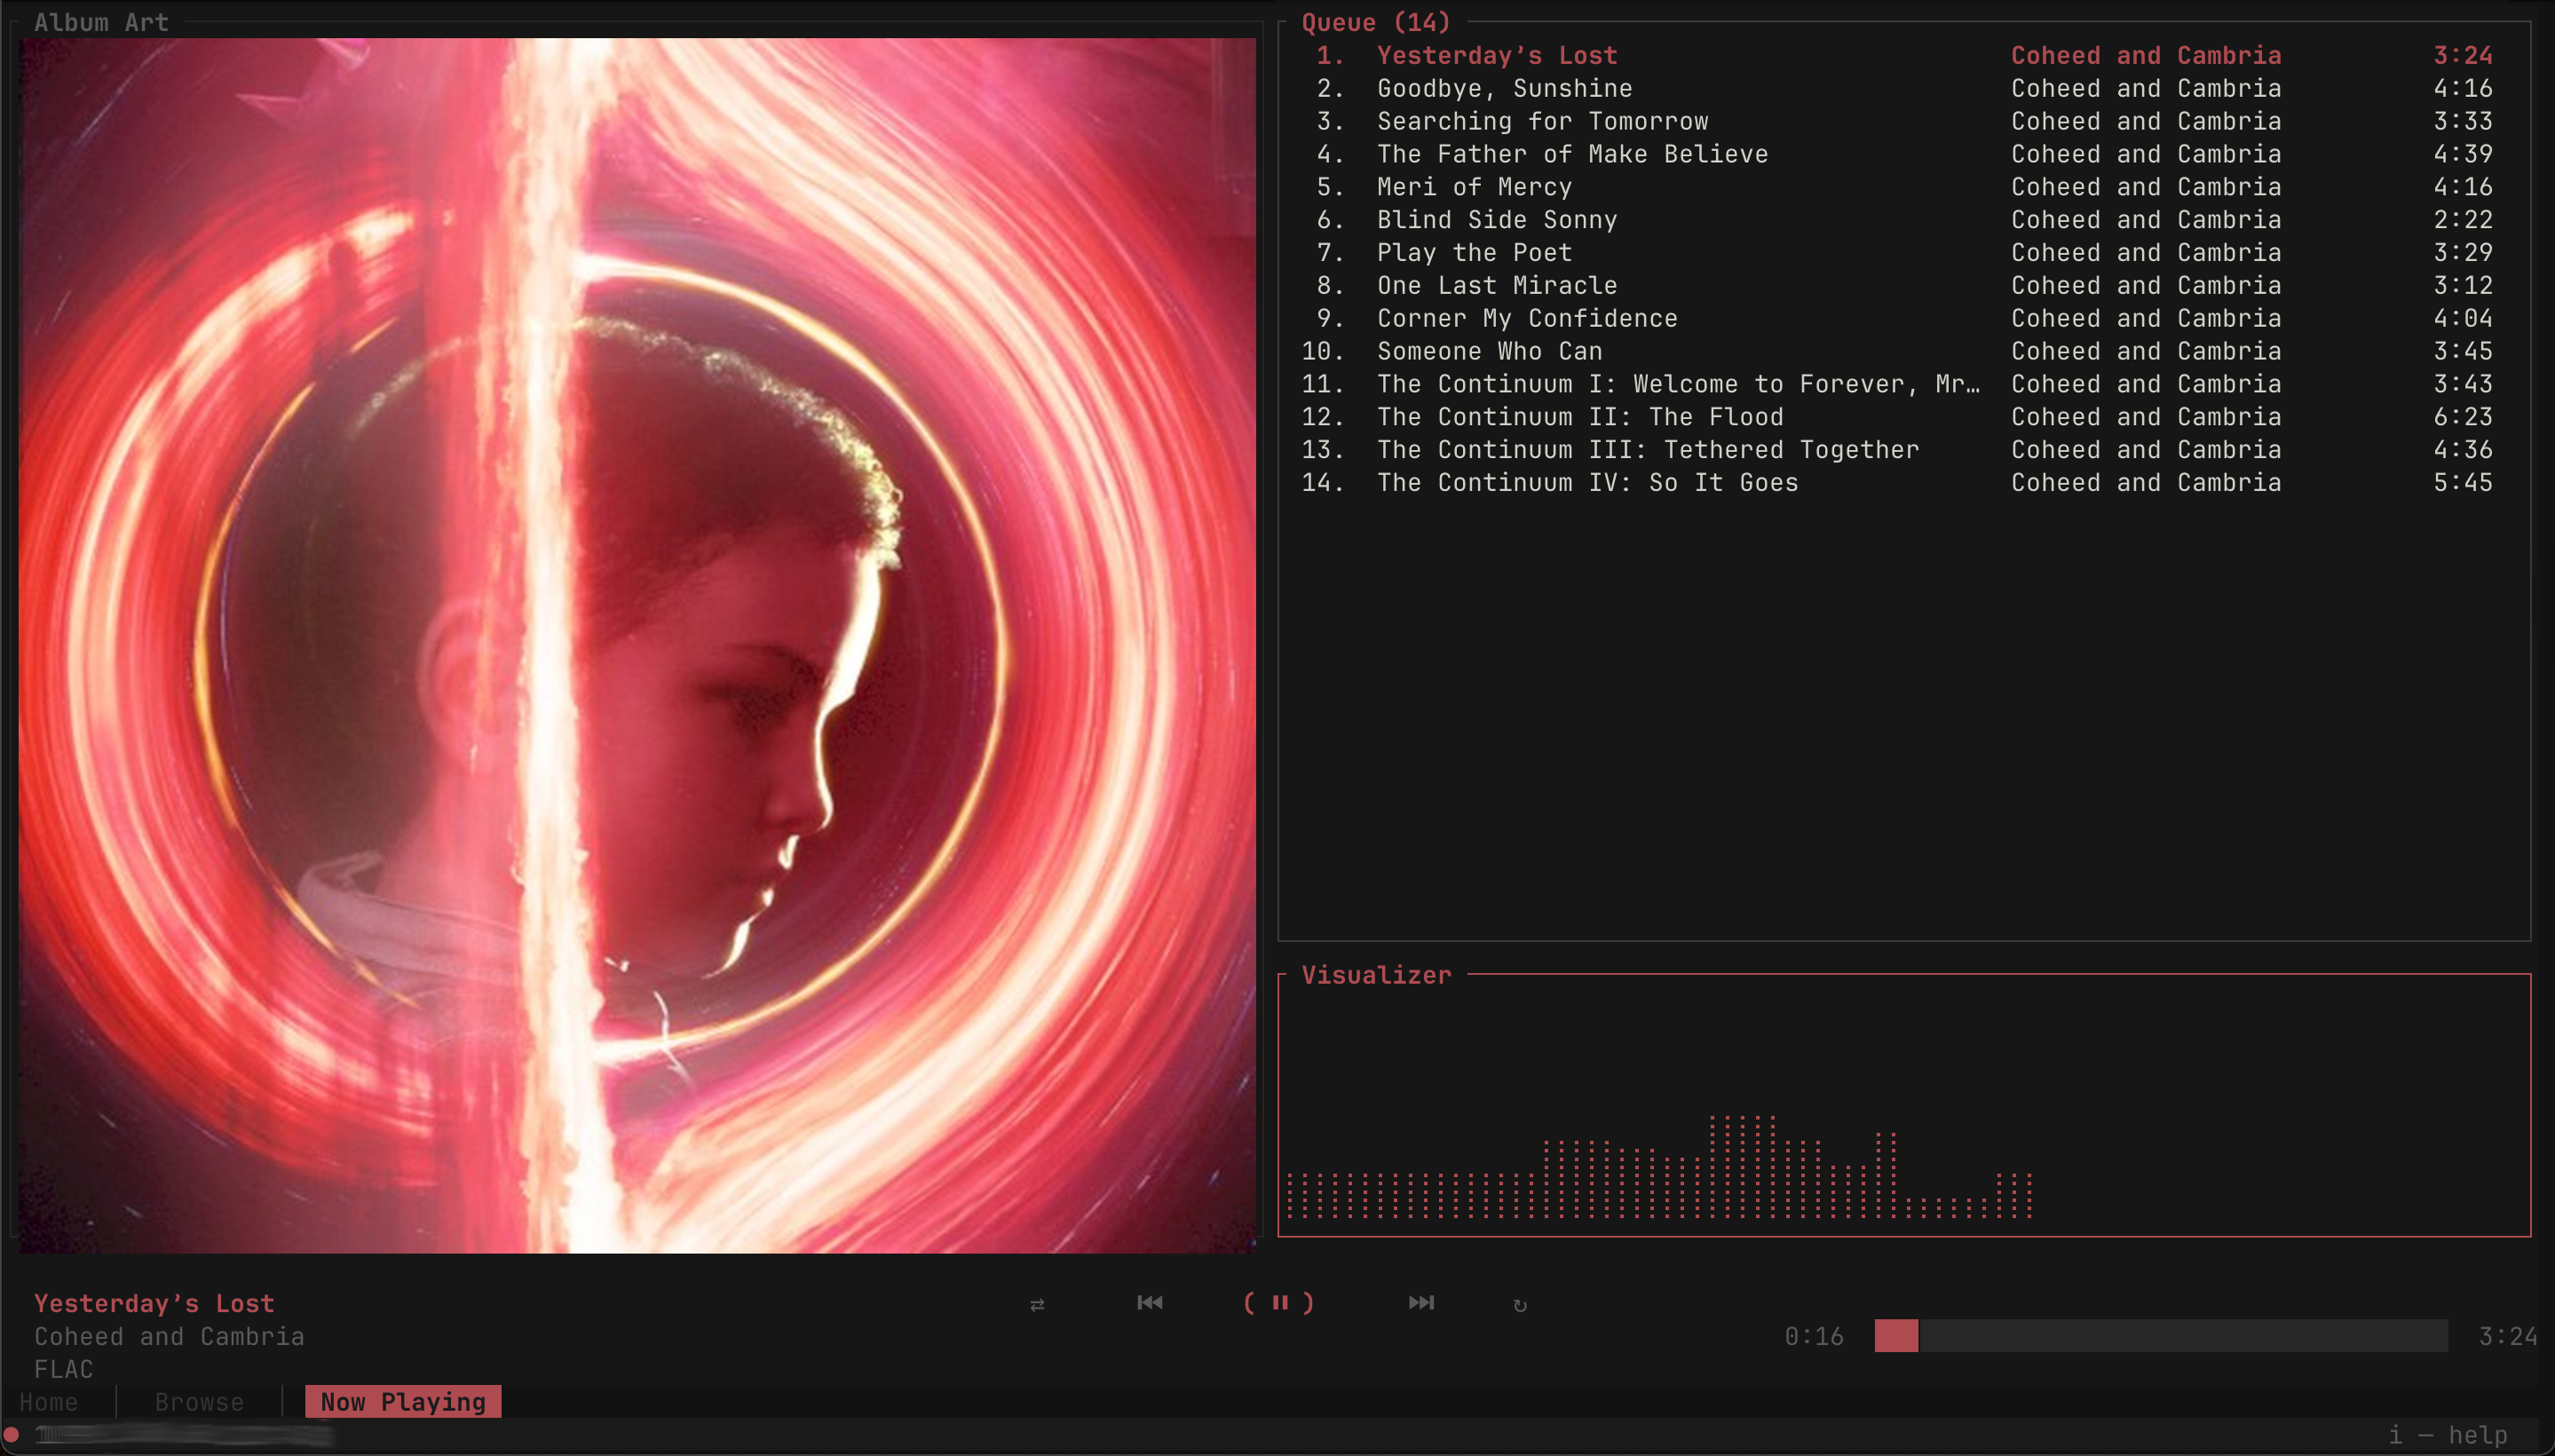Viewport: 2555px width, 1456px height.
Task: Click the Queue (14) panel title
Action: point(1376,22)
